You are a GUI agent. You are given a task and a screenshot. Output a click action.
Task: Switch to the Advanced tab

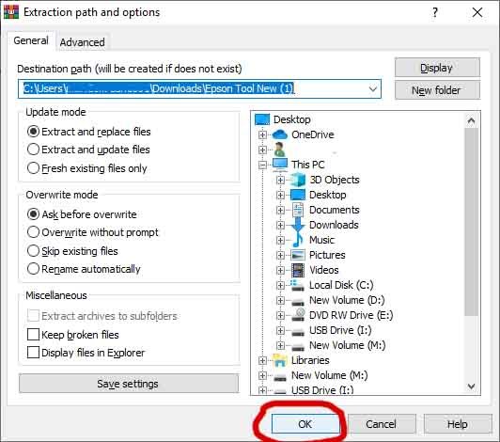(83, 42)
